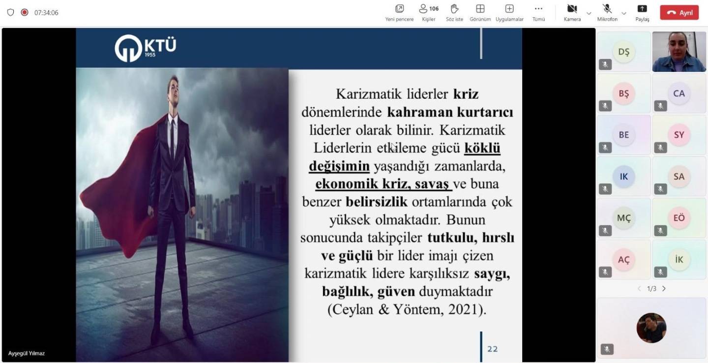The image size is (708, 363).
Task: Go to next participant page
Action: tap(664, 289)
